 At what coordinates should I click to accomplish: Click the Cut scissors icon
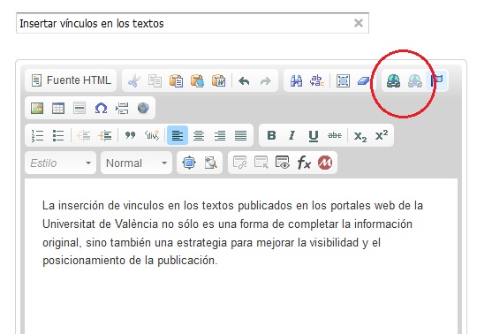coord(134,81)
